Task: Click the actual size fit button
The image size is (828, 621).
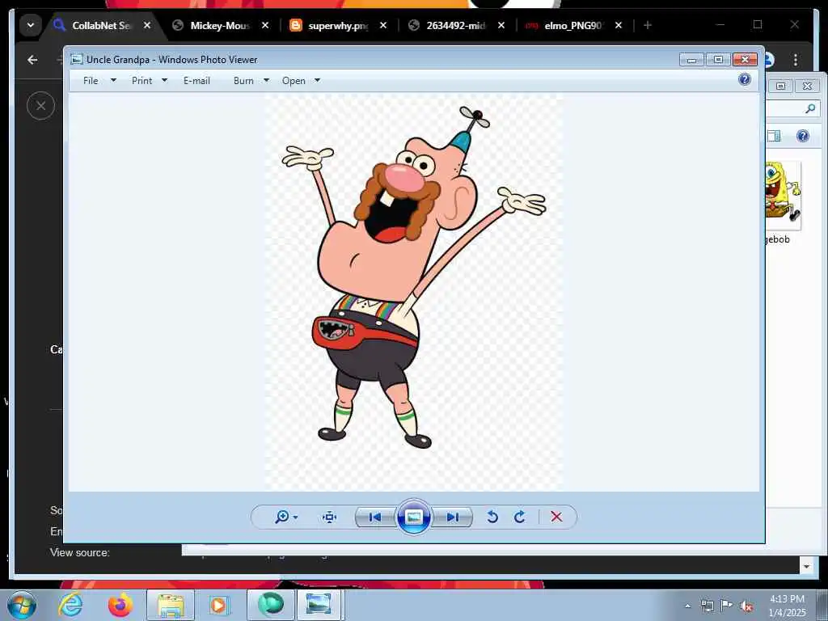Action: pyautogui.click(x=330, y=517)
